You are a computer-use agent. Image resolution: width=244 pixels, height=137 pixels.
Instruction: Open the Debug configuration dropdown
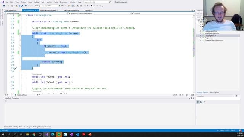[x=39, y=6]
